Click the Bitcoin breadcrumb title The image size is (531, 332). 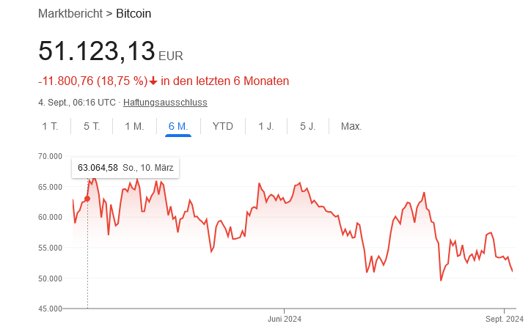click(x=133, y=14)
